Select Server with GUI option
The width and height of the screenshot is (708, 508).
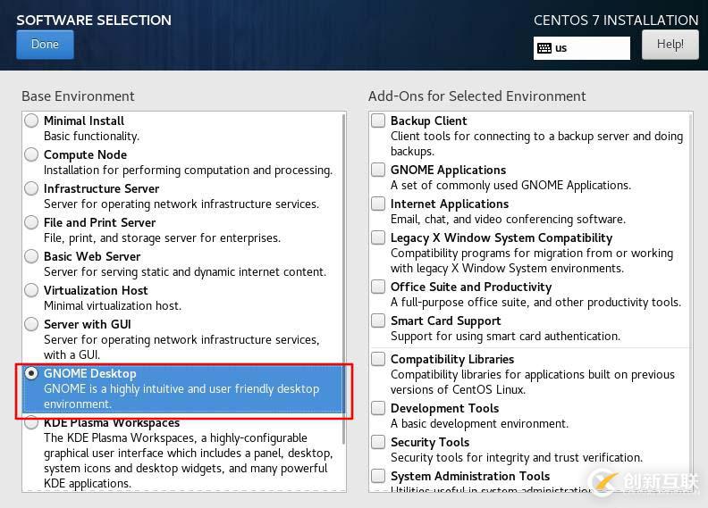tap(32, 324)
